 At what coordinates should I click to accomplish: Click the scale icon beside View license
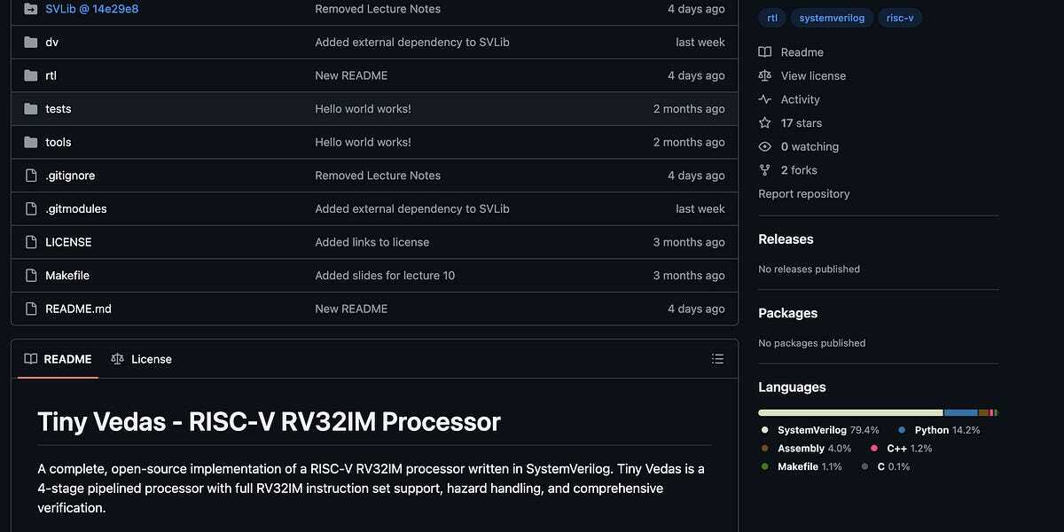765,76
